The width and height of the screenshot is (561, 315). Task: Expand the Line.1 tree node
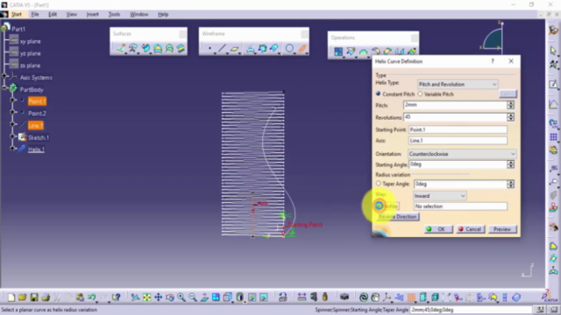coord(12,124)
